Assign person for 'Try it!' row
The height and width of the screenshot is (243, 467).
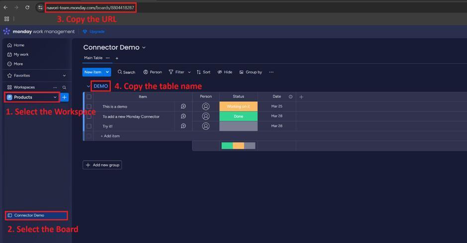[x=206, y=126]
